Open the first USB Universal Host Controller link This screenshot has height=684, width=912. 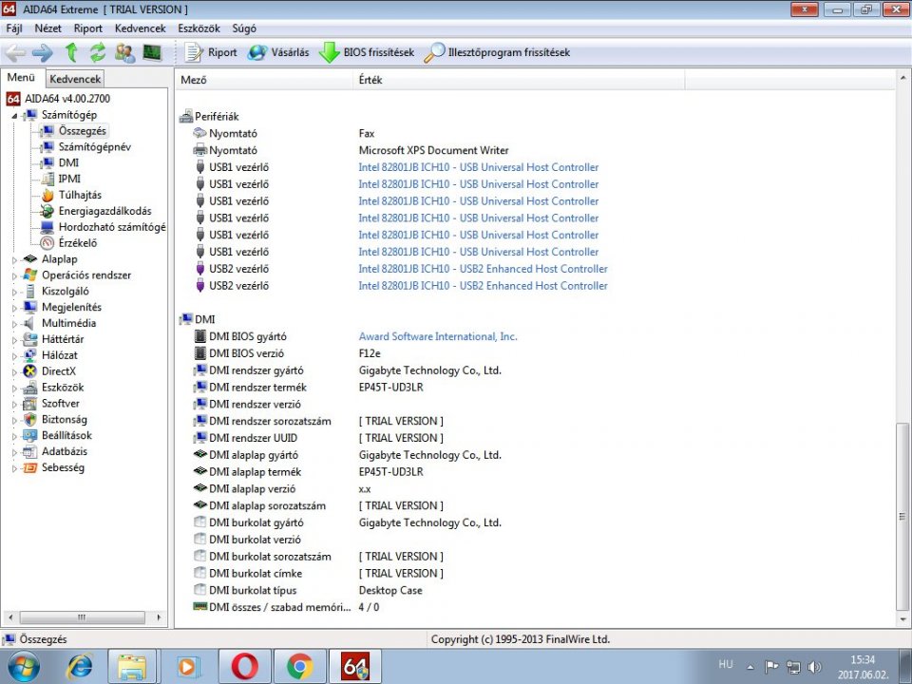[x=478, y=167]
